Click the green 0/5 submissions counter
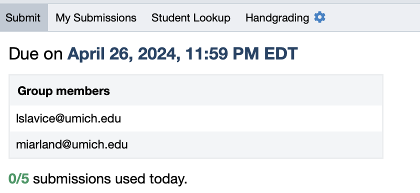Image resolution: width=420 pixels, height=193 pixels. point(19,179)
